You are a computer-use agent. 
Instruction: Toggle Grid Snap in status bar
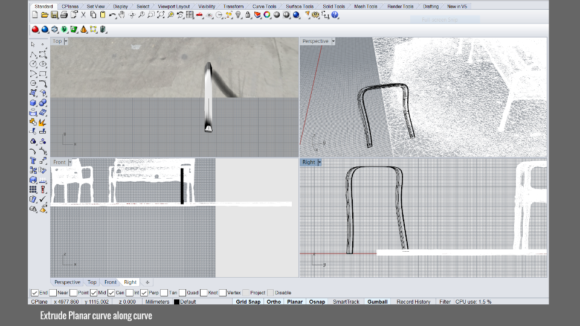[x=248, y=301]
